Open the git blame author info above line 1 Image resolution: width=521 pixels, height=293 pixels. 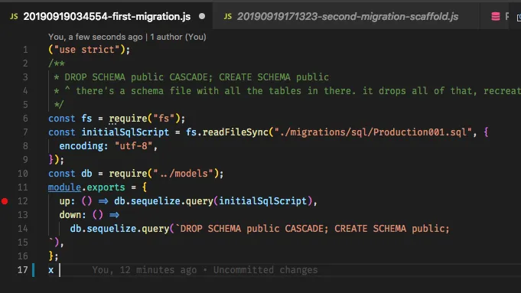(127, 37)
